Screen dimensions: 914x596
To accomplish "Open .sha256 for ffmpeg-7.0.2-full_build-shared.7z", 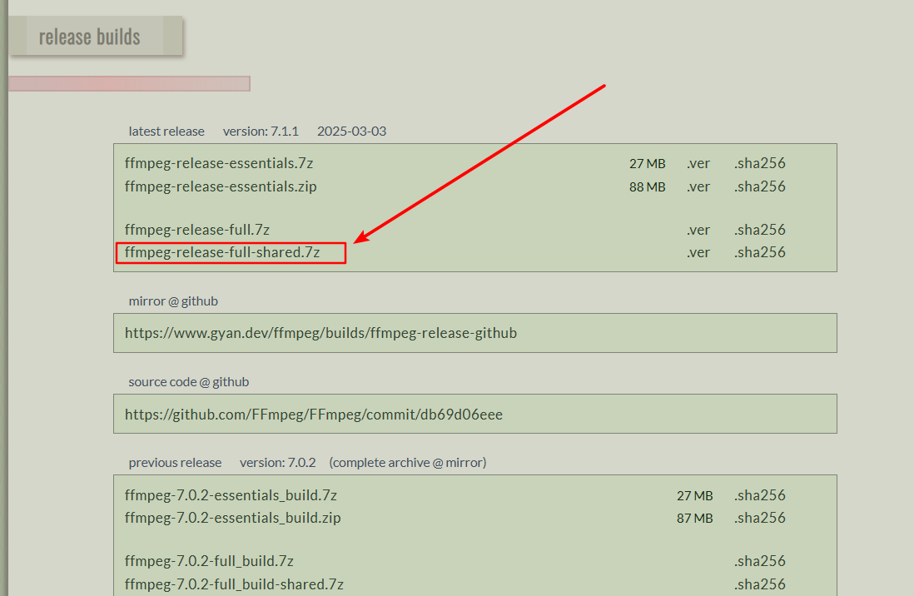I will tap(759, 584).
